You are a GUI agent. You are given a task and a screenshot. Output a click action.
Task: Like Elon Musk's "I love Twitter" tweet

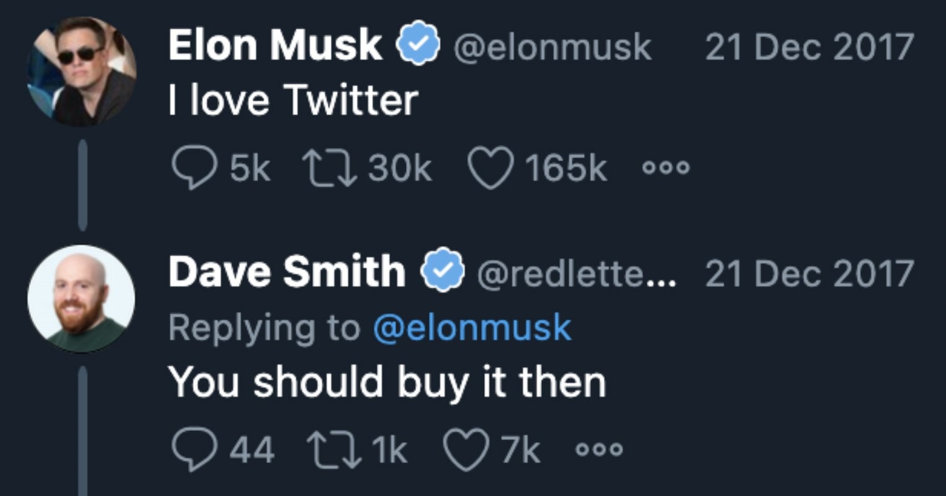point(490,169)
